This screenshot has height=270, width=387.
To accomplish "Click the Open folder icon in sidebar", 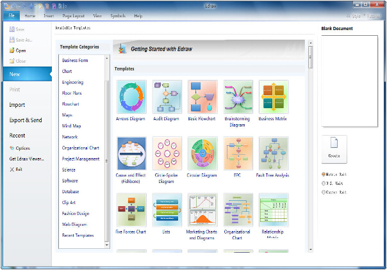I will [12, 51].
